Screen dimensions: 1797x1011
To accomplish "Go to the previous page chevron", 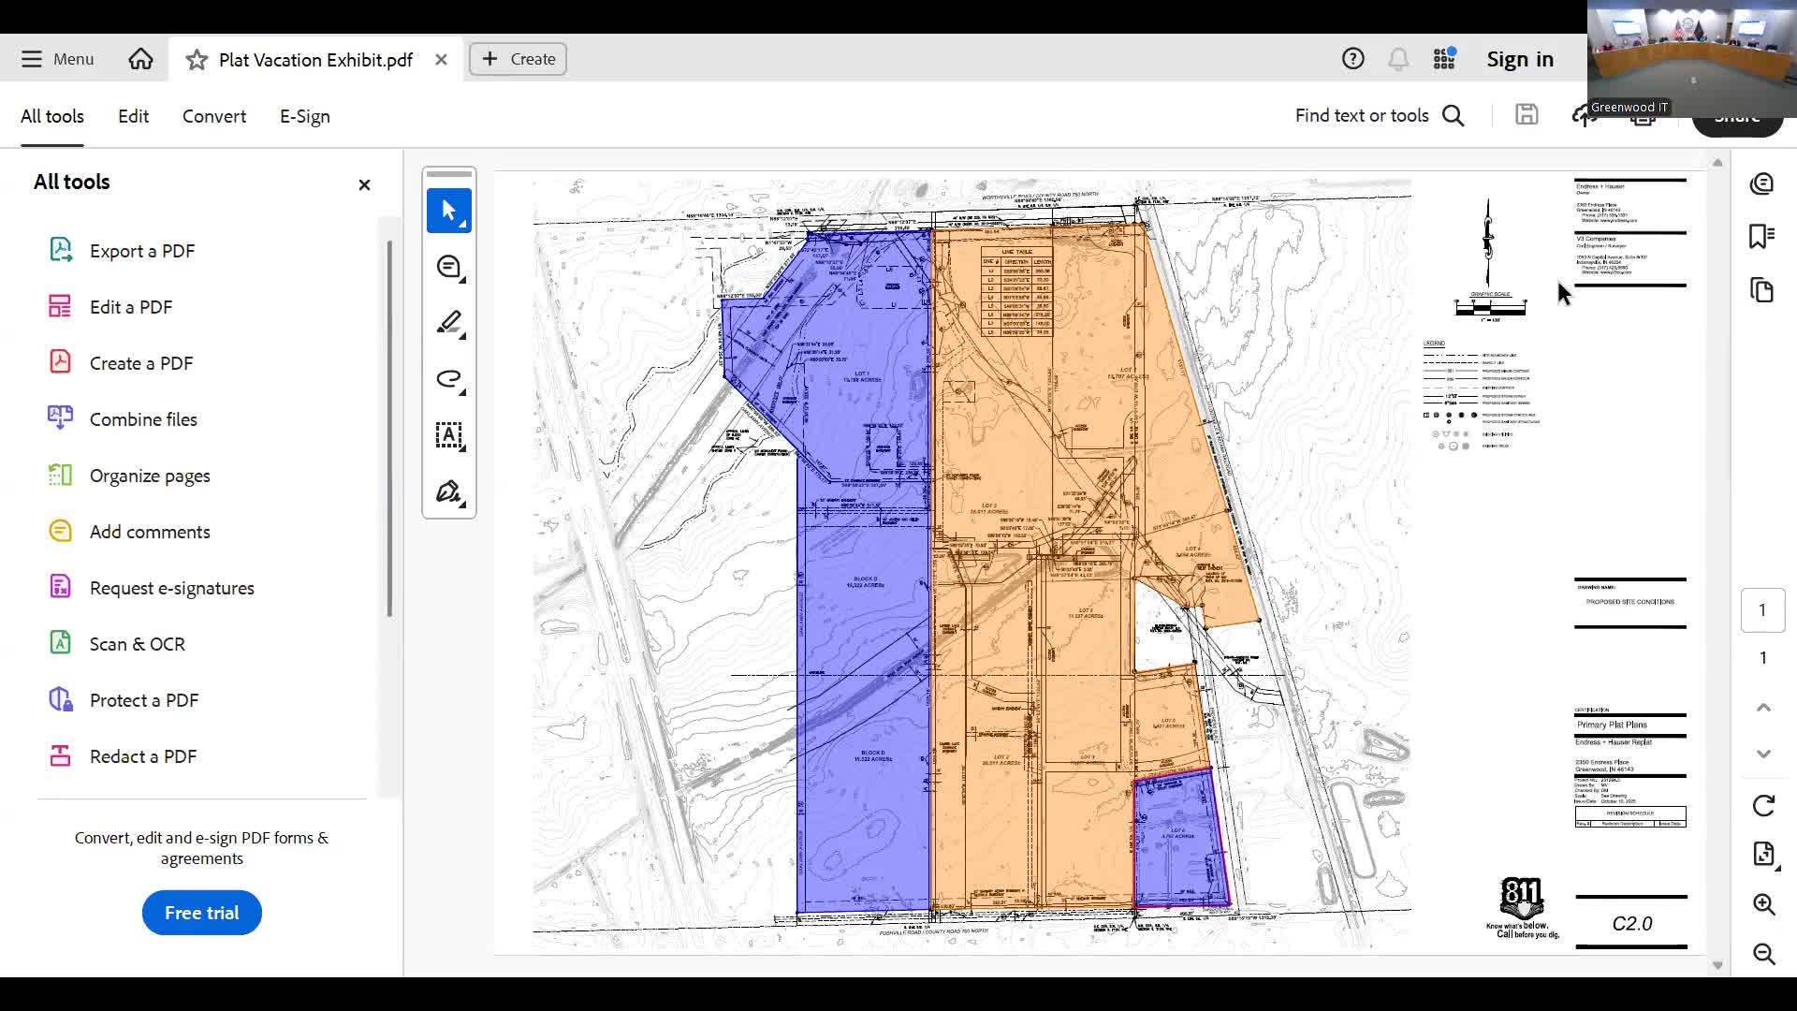I will [1763, 708].
